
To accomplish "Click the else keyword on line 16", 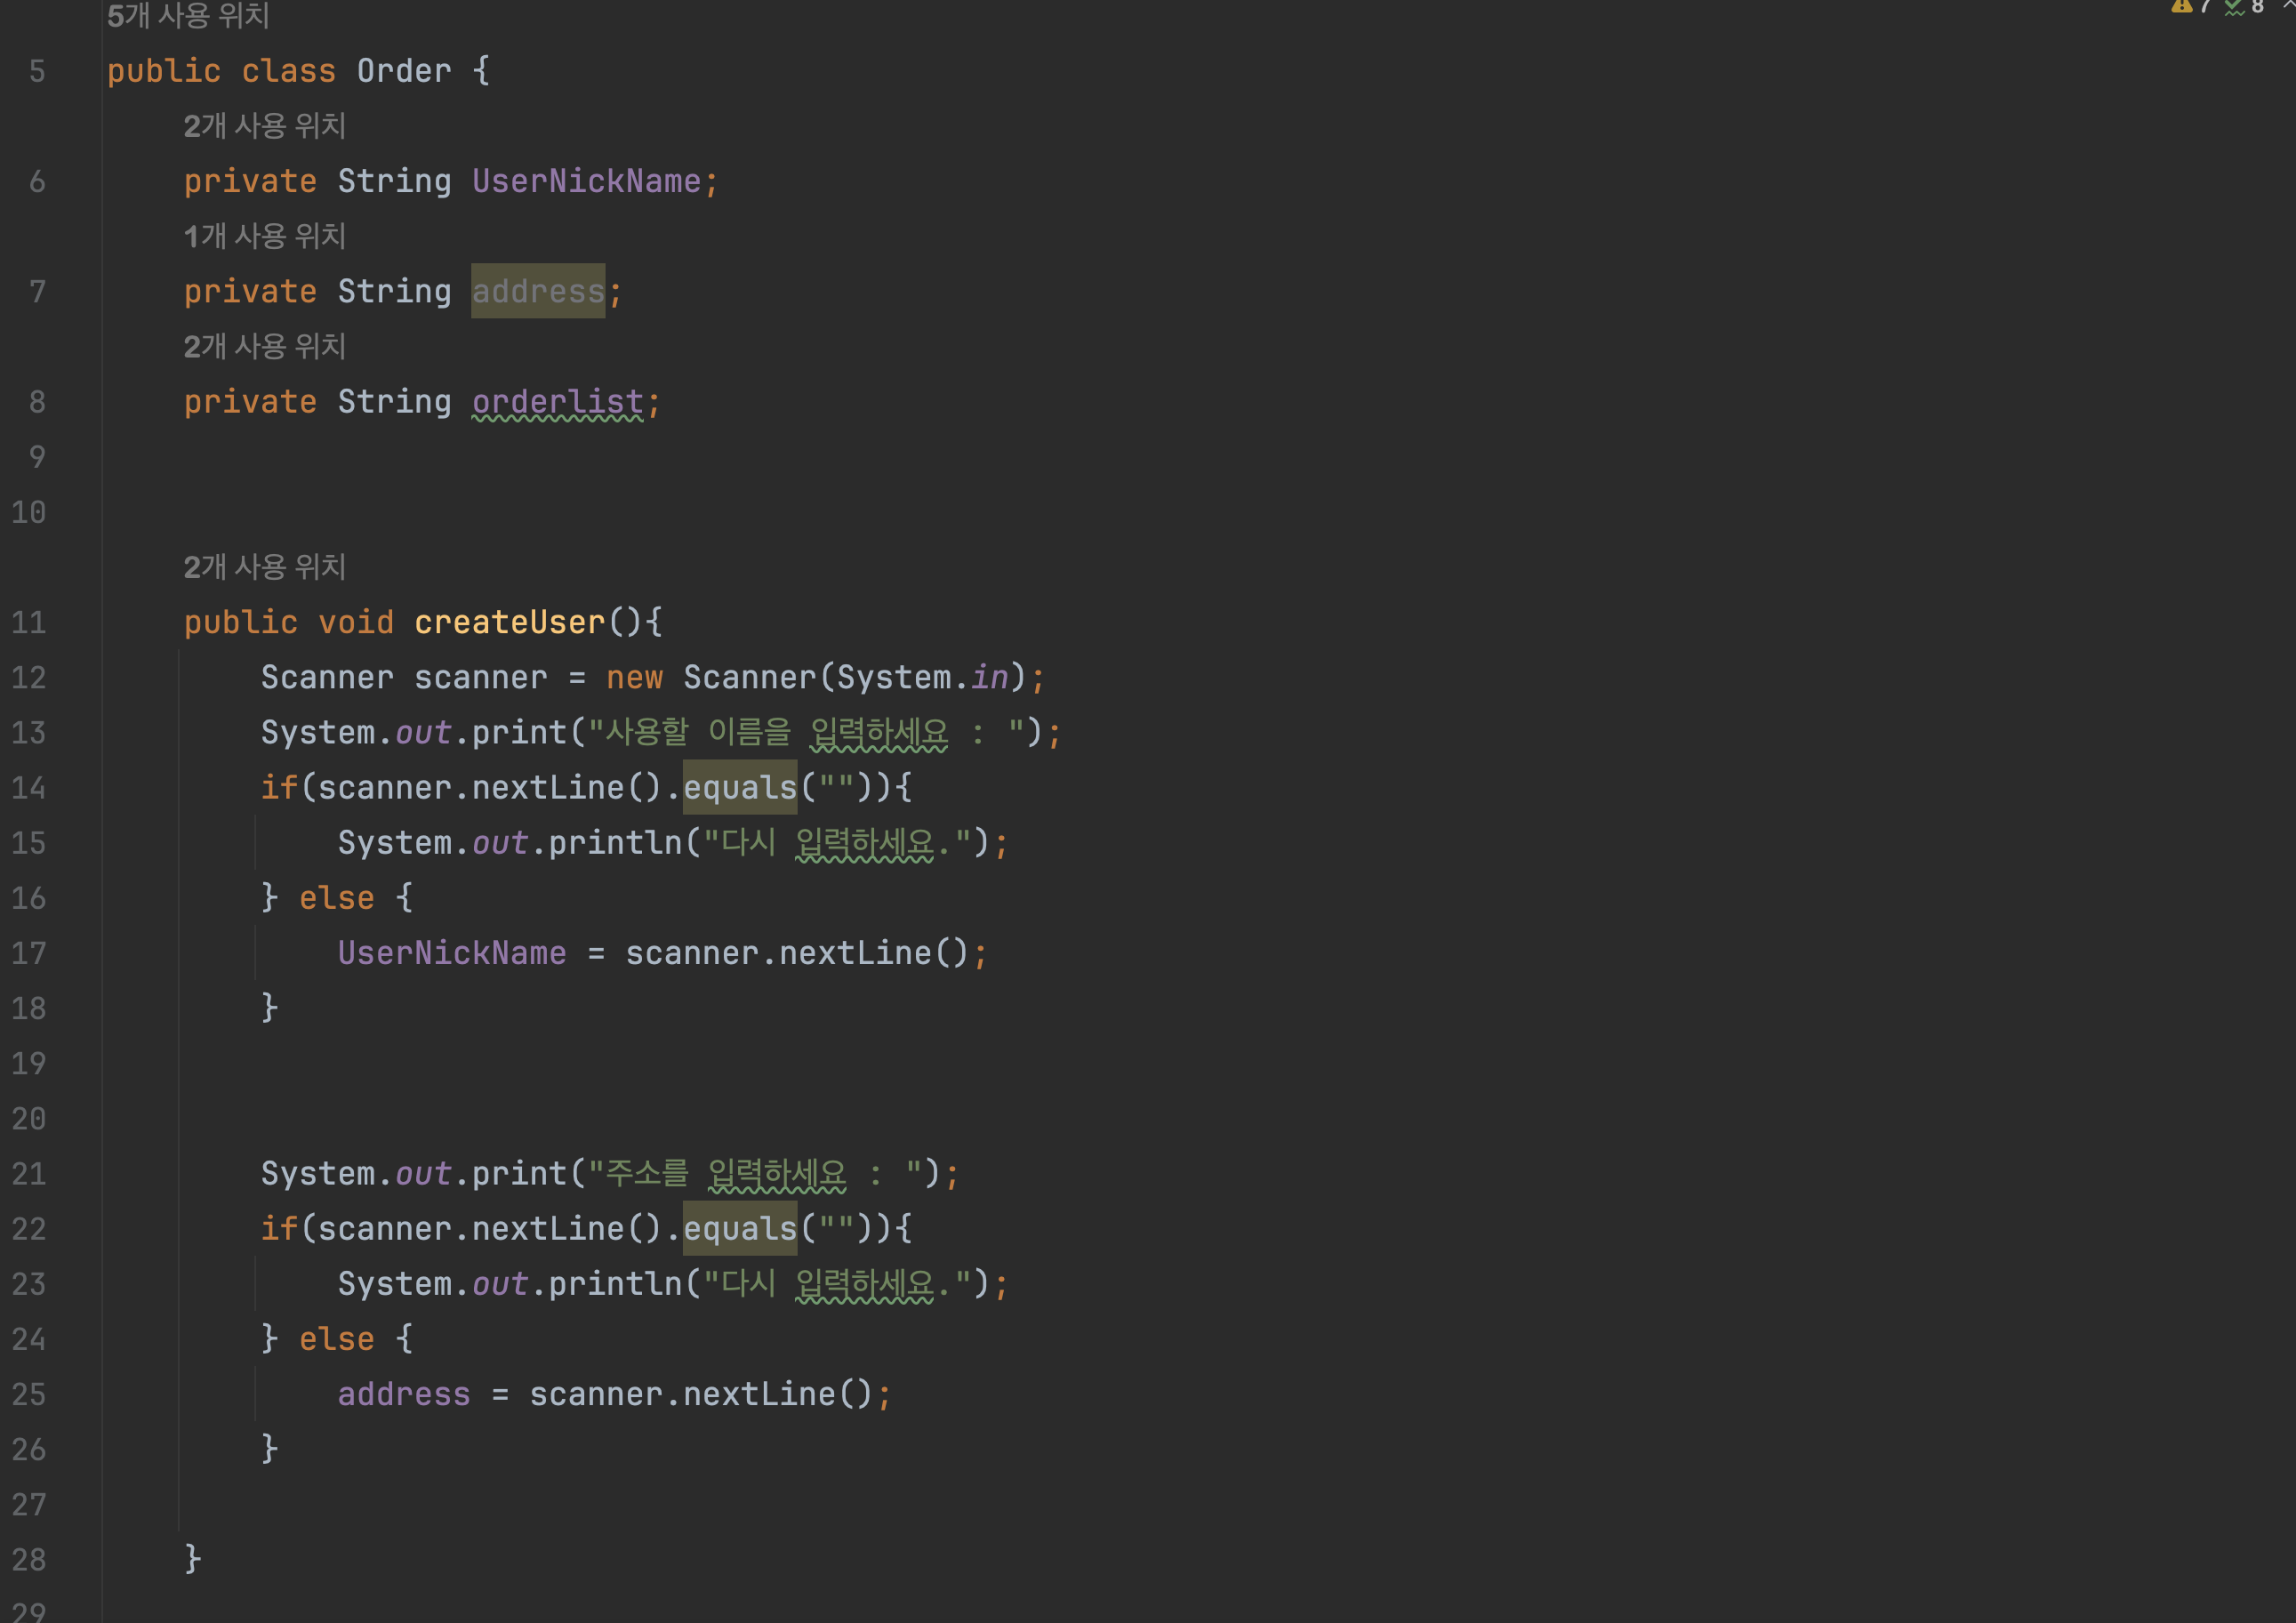I will (x=337, y=898).
